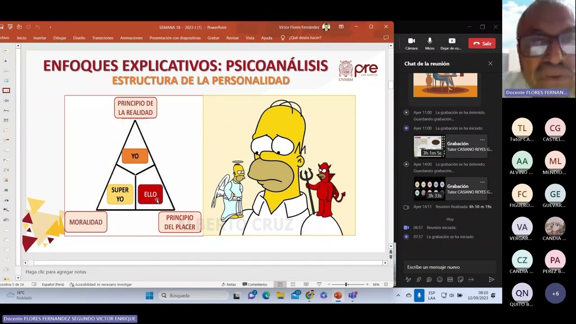This screenshot has width=576, height=324.
Task: Switch to Normal view icon
Action: coord(280,284)
